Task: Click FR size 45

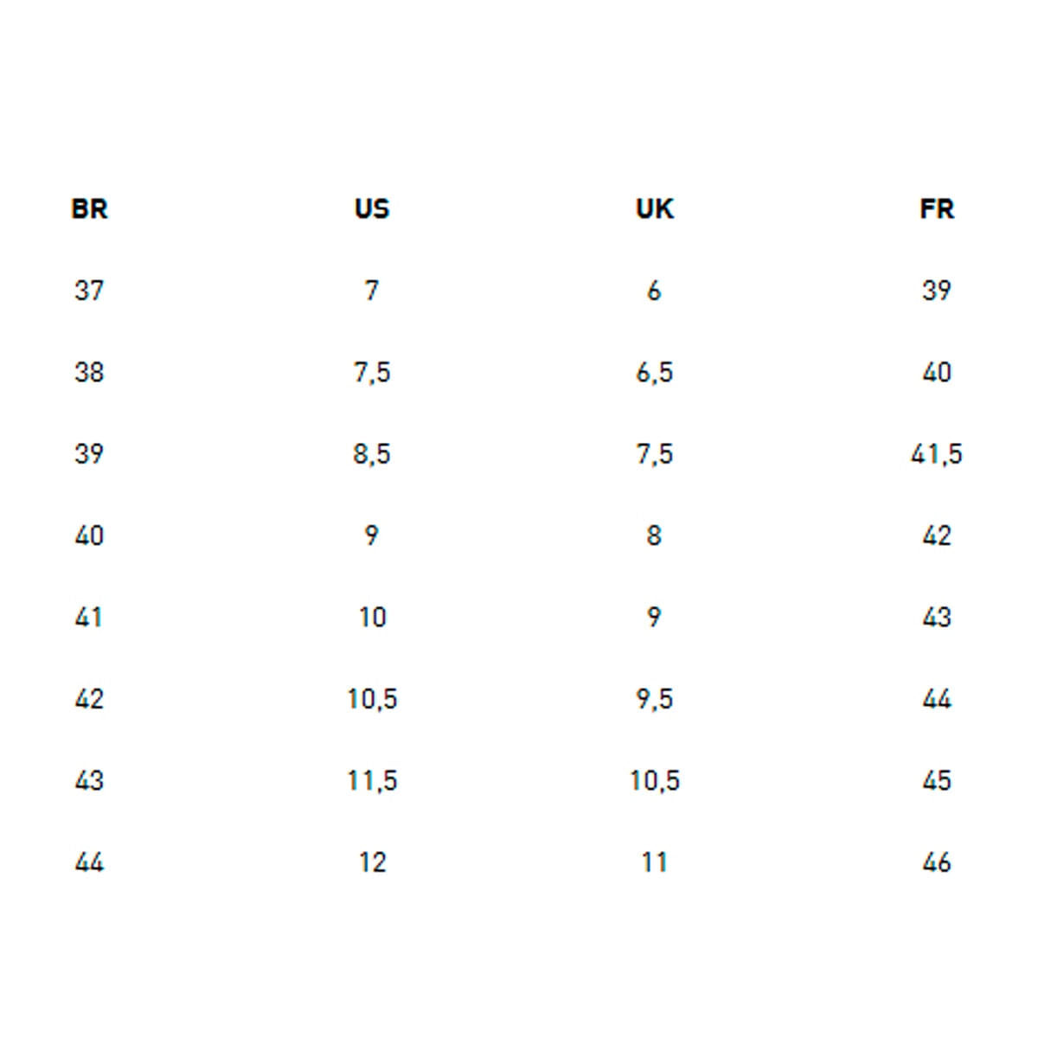Action: (x=937, y=781)
